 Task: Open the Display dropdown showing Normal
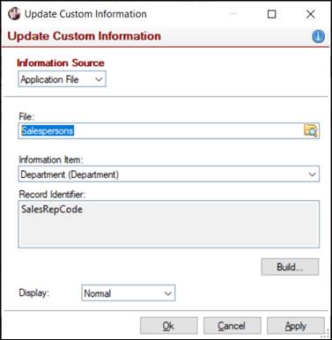(x=129, y=293)
